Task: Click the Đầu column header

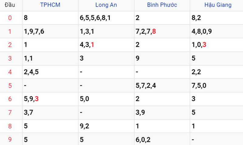Action: pos(10,5)
